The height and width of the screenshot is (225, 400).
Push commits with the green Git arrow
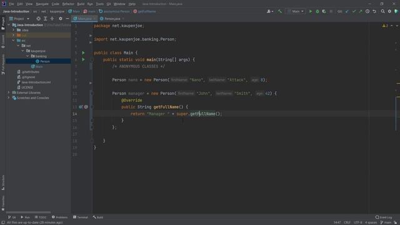pos(361,11)
